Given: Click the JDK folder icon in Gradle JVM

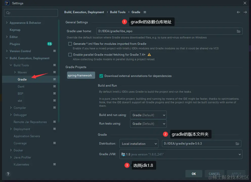Looking at the screenshot, I should 123,154.
